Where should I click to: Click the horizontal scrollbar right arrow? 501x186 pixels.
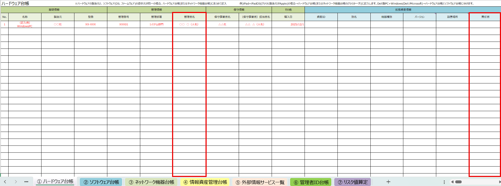click(x=500, y=182)
